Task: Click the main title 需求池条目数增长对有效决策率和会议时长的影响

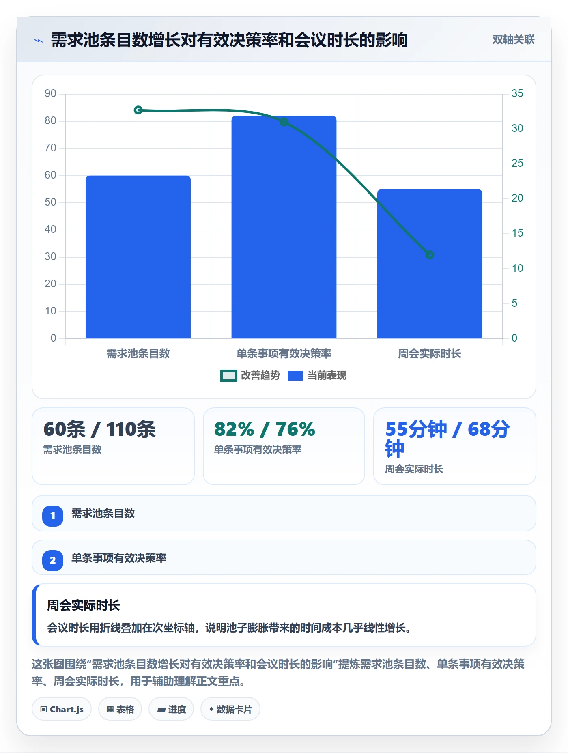Action: click(x=229, y=40)
